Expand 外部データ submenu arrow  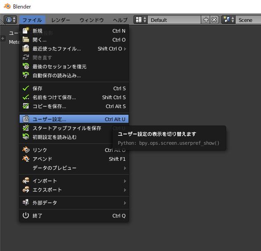tap(125, 203)
